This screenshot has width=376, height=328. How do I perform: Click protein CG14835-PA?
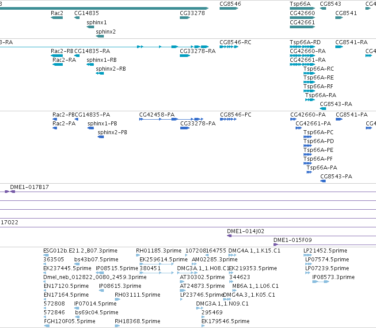(76, 119)
